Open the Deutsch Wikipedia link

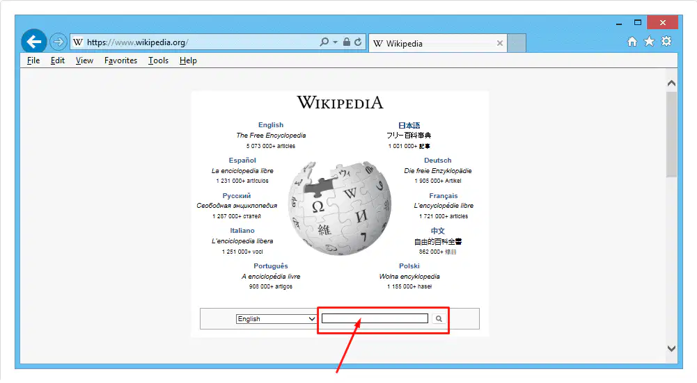coord(437,160)
